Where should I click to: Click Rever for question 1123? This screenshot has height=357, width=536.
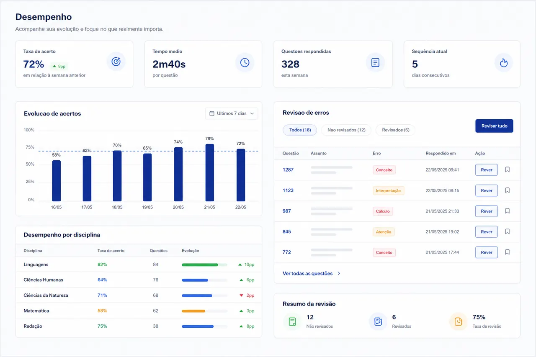[487, 190]
